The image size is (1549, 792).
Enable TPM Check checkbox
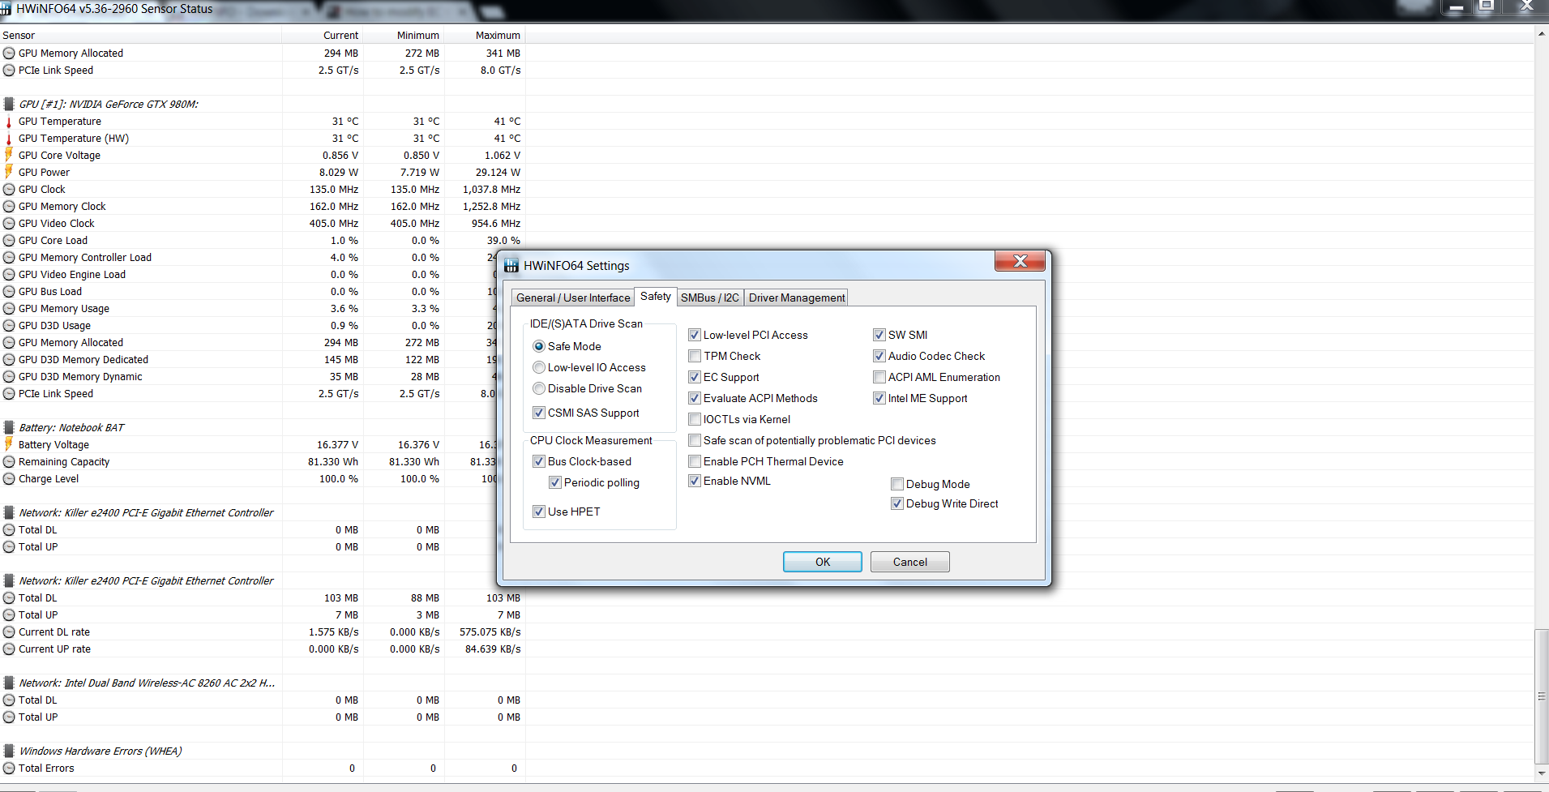click(695, 356)
